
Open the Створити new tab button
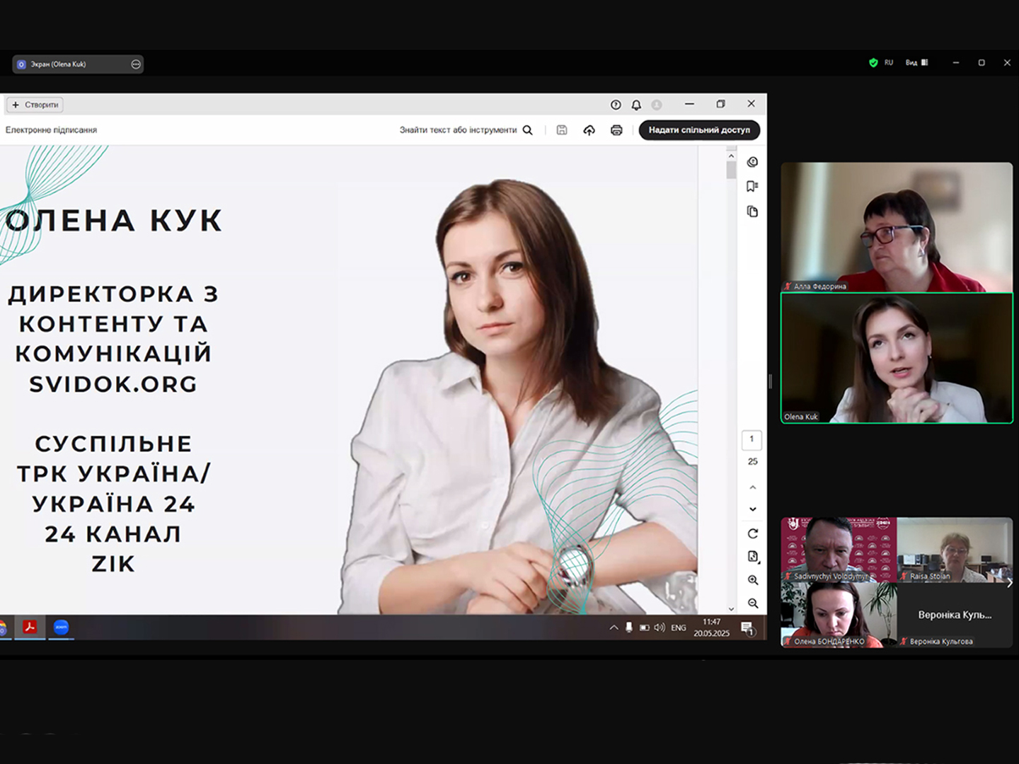(x=35, y=105)
